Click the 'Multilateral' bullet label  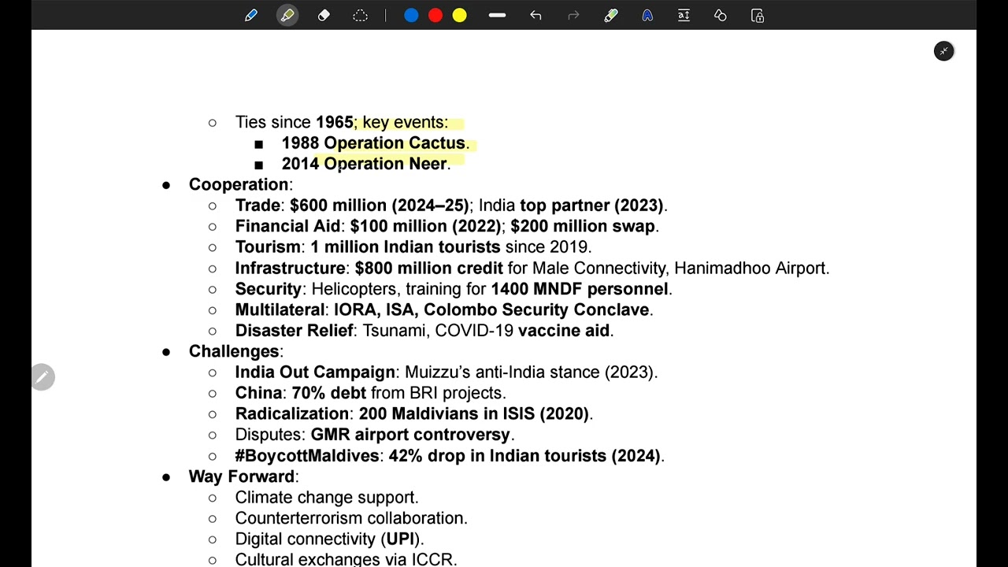tap(280, 309)
